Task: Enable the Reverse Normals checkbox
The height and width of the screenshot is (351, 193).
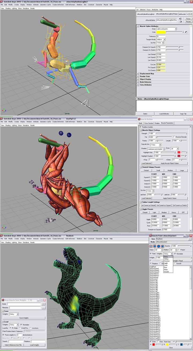Action: (x=174, y=137)
